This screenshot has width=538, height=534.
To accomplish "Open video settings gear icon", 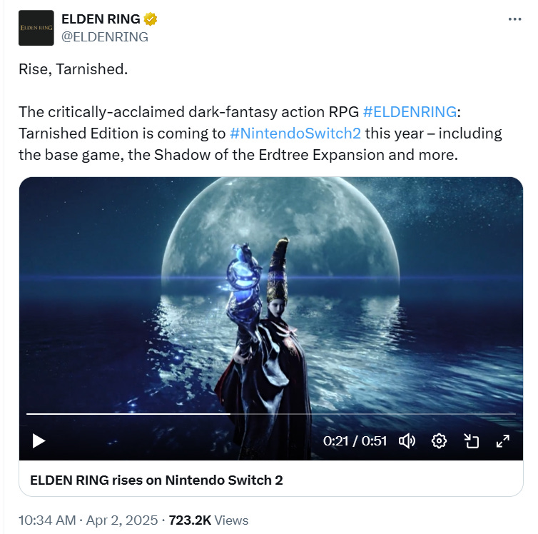I will (439, 441).
